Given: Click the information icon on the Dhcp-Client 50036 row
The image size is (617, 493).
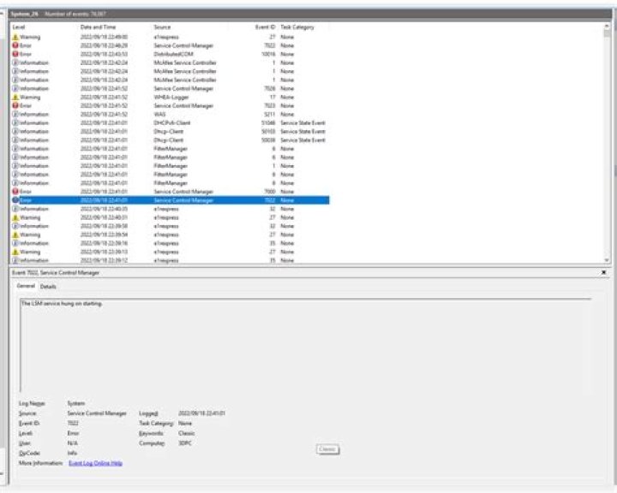Looking at the screenshot, I should pos(15,140).
